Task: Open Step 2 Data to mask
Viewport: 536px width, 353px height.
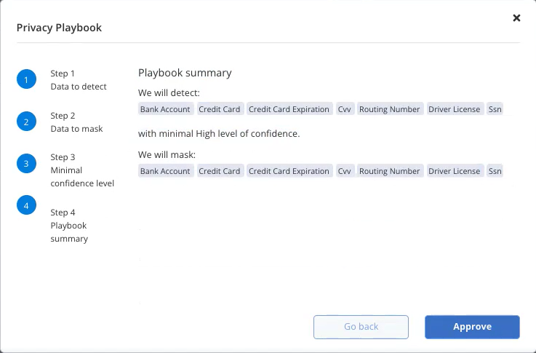Action: click(x=76, y=122)
